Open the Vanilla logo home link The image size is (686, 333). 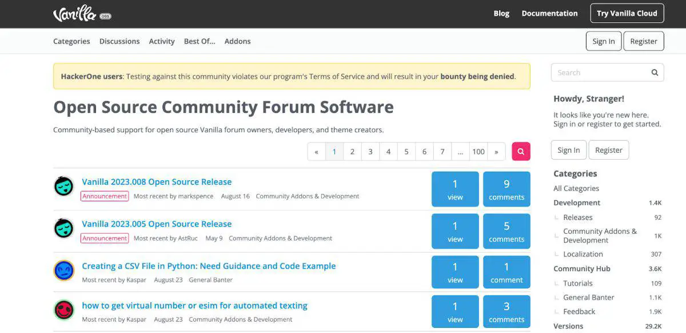[x=82, y=14]
